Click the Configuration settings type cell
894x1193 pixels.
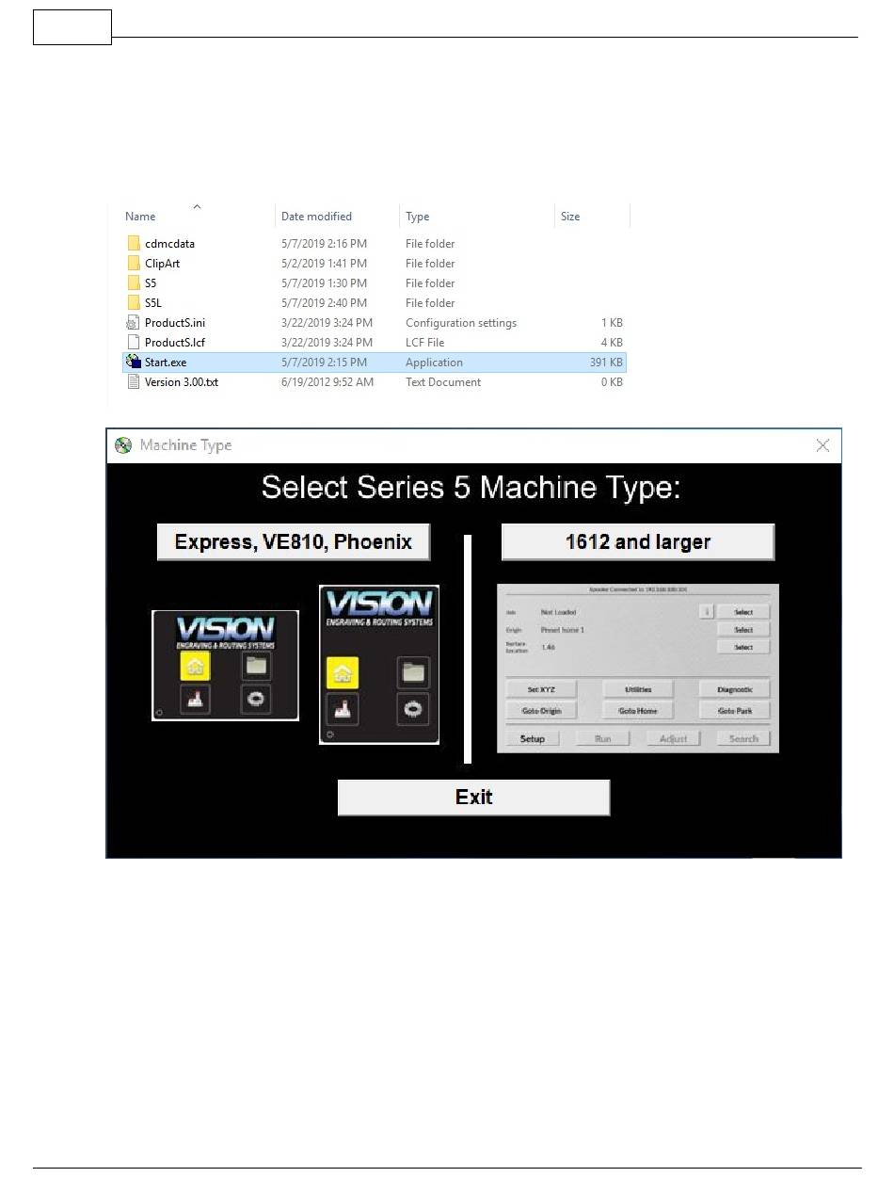[461, 323]
